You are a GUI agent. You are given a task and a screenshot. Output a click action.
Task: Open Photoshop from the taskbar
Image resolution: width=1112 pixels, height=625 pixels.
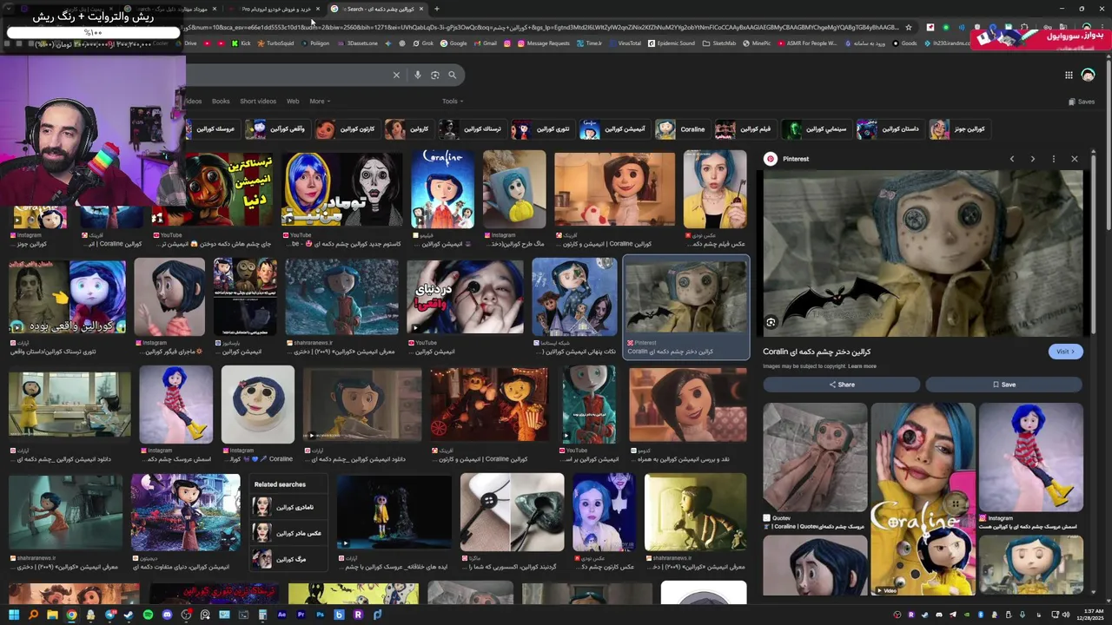[320, 615]
